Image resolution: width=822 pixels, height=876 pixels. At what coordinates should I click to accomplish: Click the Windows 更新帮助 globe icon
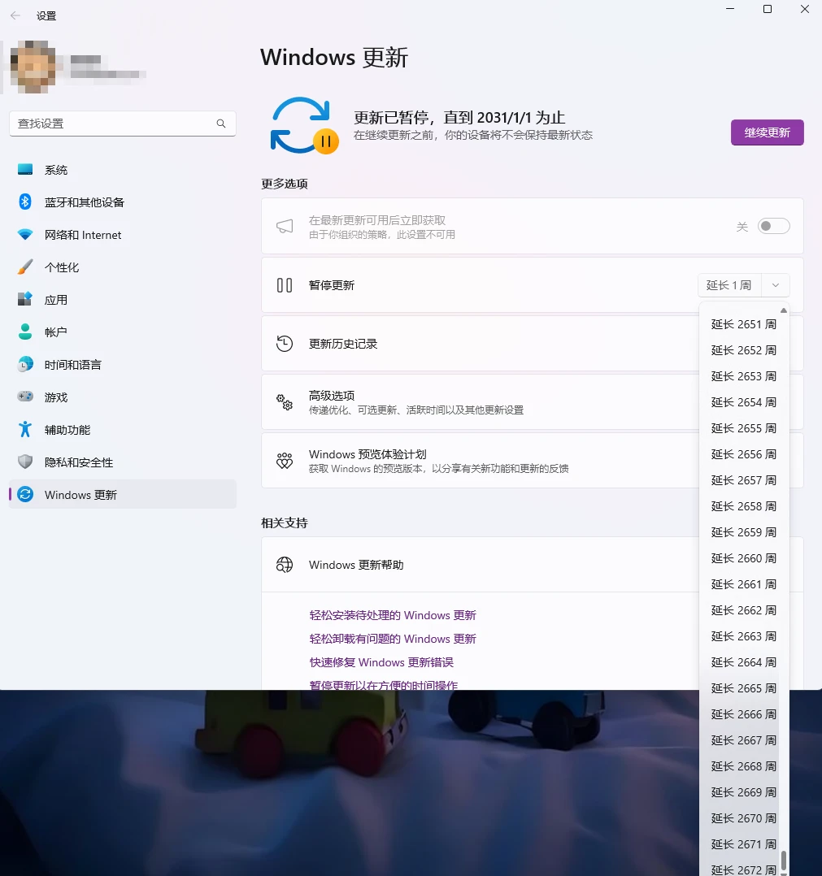click(284, 564)
